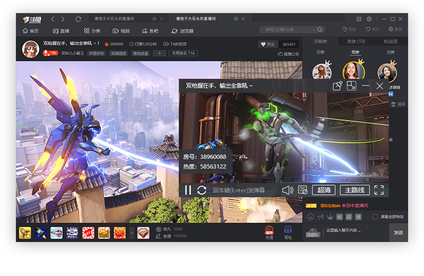This screenshot has height=276, width=424.
Task: Open the 首页 home menu
Action: point(31,31)
